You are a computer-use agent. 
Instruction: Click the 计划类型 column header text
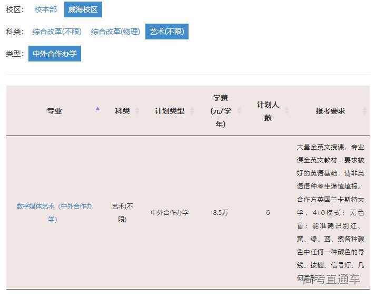coord(170,111)
